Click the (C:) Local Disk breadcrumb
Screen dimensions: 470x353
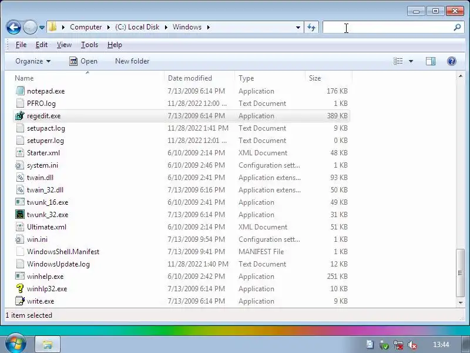pyautogui.click(x=137, y=27)
